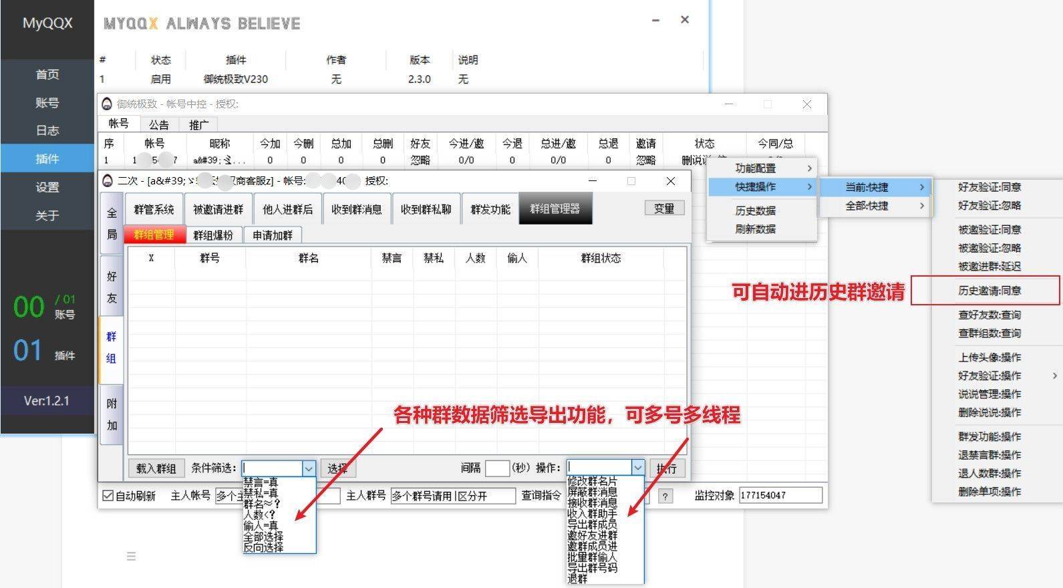Click the penguin icon in the 御统极致 title bar
Image resolution: width=1063 pixels, height=588 pixels.
[x=107, y=104]
